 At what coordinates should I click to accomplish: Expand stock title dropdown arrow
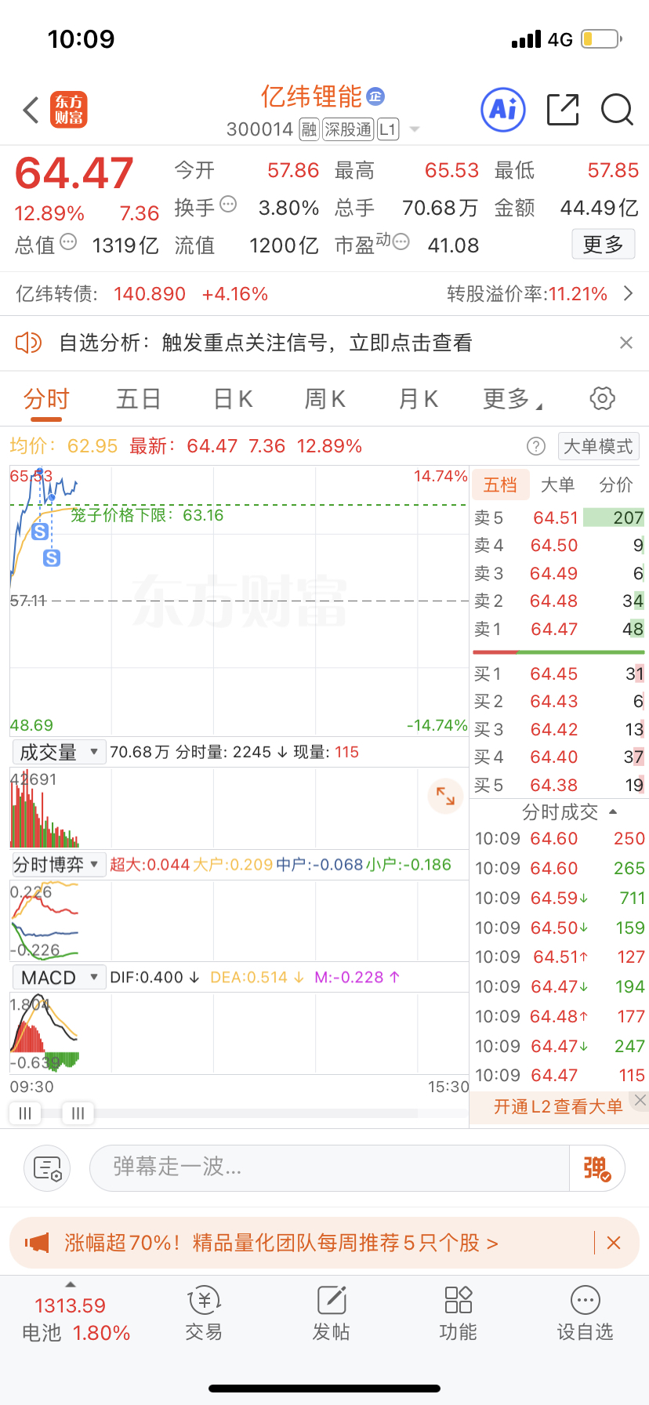click(415, 129)
